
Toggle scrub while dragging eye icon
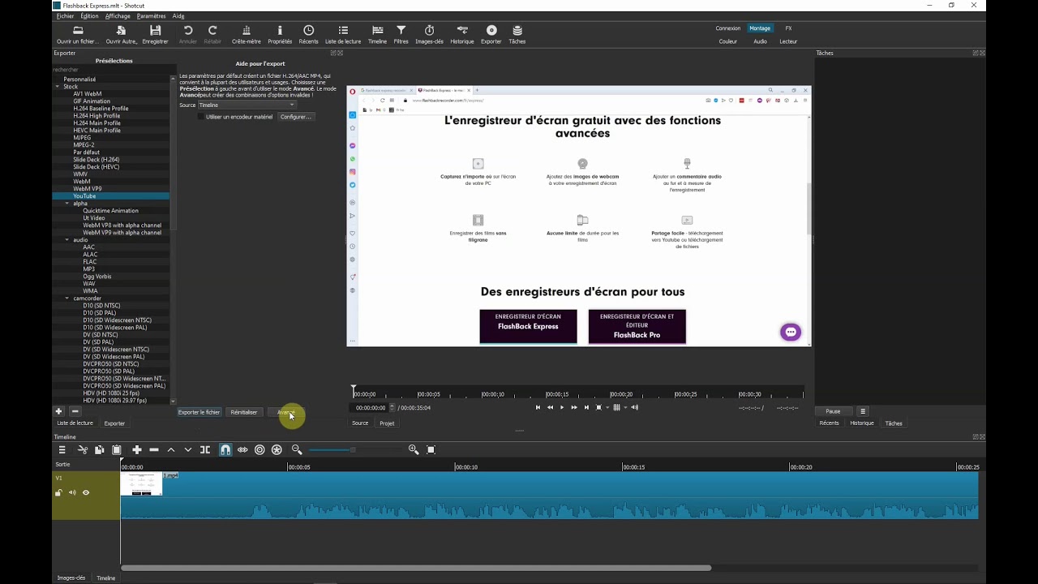pyautogui.click(x=242, y=449)
